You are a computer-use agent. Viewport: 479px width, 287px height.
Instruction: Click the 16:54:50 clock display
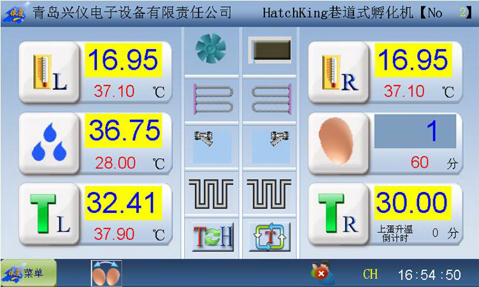click(x=429, y=275)
